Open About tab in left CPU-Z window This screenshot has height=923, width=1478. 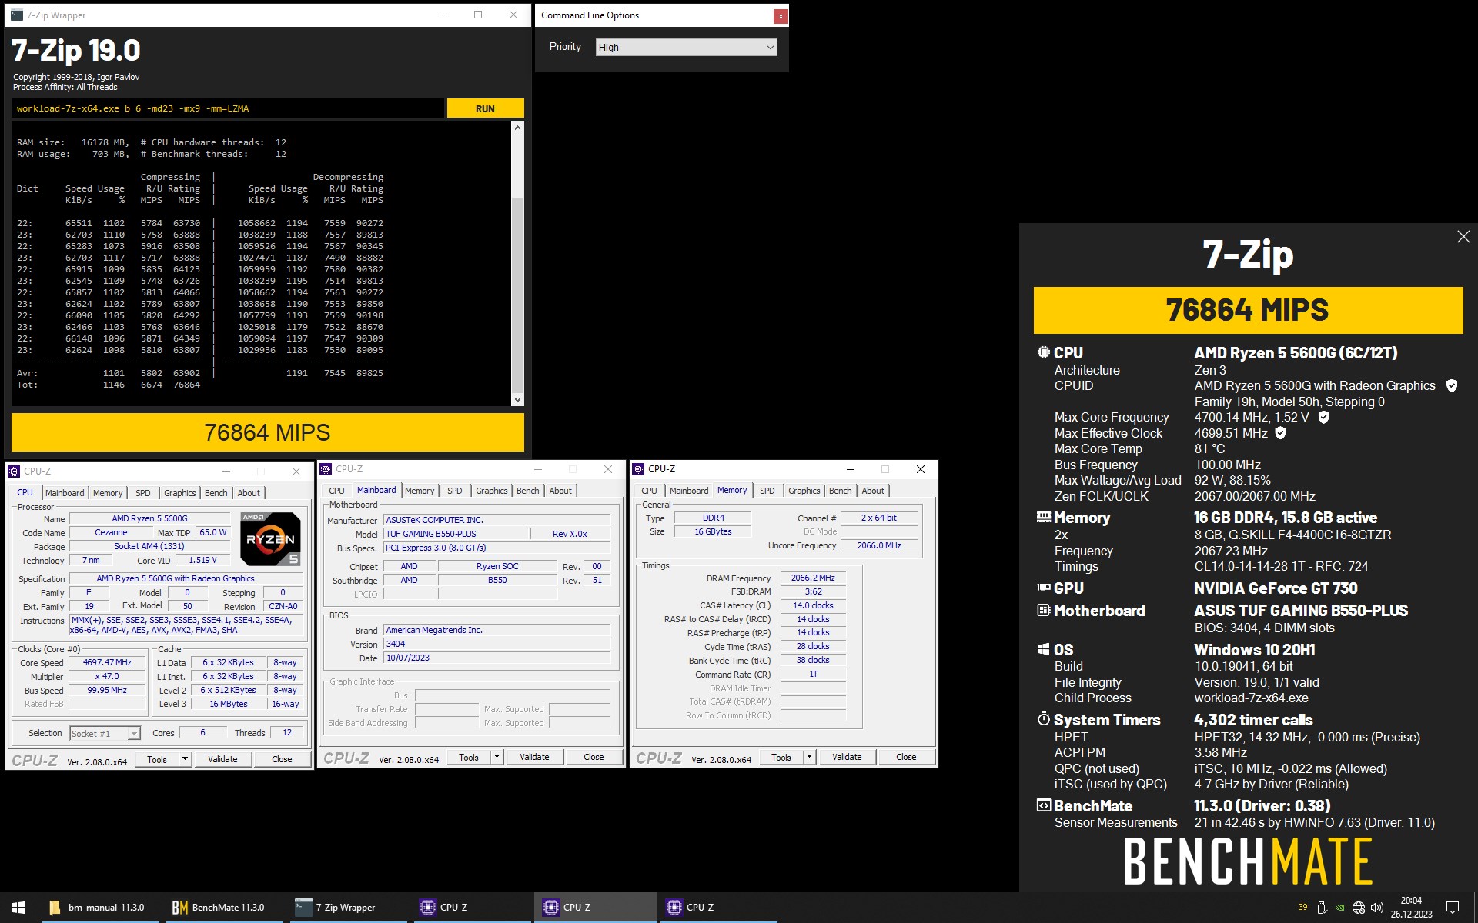click(x=249, y=493)
